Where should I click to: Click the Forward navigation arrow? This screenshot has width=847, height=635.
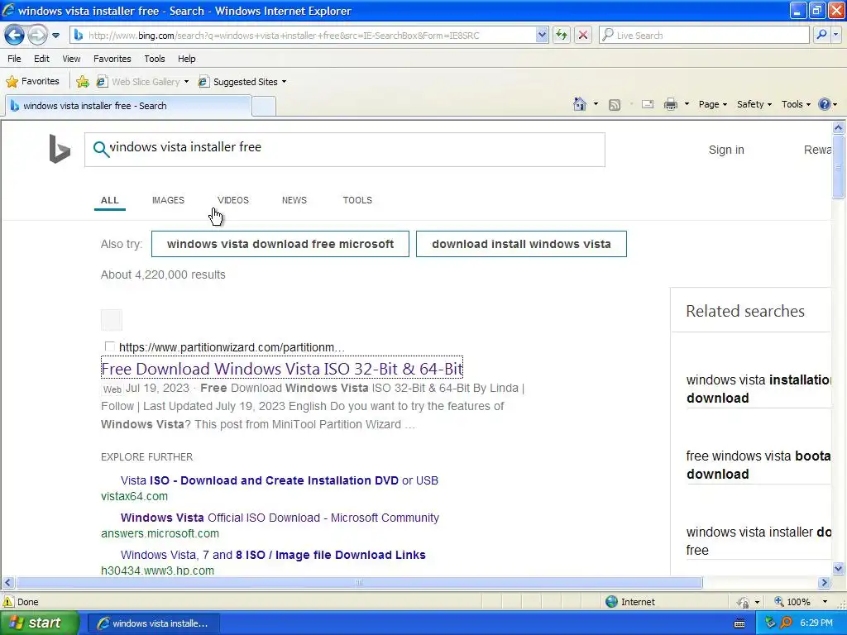[37, 35]
